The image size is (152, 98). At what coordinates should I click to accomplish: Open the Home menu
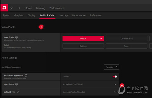28,8
